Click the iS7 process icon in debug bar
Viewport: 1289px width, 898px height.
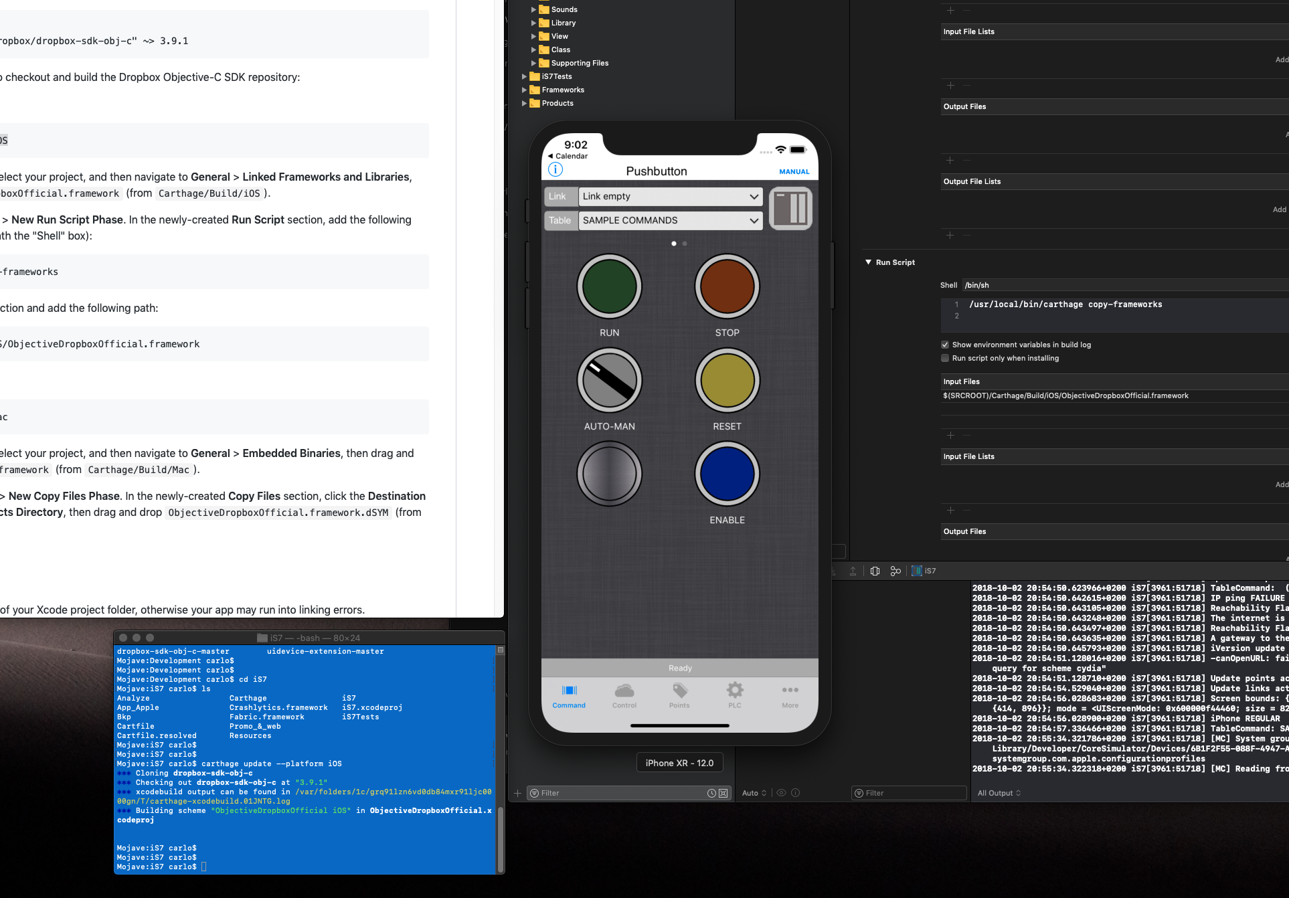pyautogui.click(x=917, y=571)
